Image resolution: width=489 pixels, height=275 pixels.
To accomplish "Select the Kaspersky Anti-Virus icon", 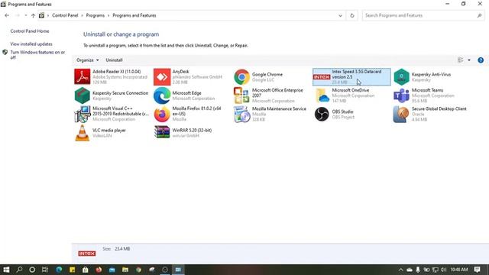I will (x=401, y=76).
